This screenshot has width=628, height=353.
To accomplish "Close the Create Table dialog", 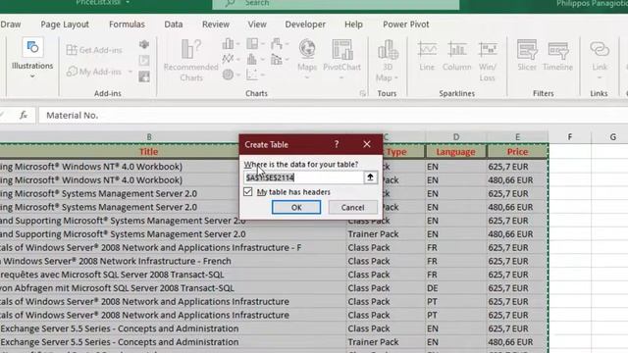I will click(x=367, y=144).
